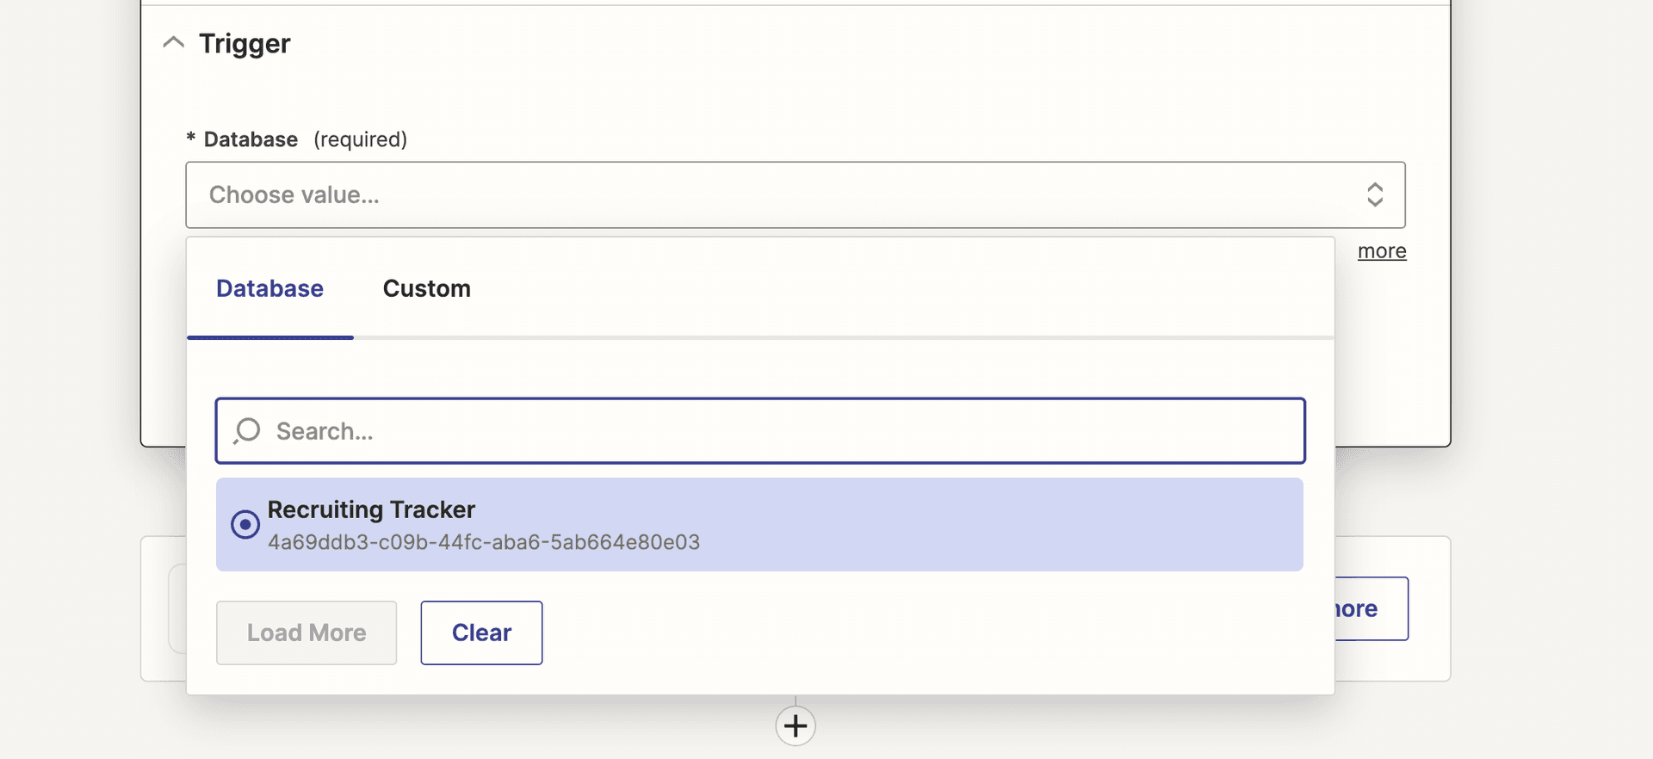Open the underlined more link
This screenshot has width=1653, height=759.
(x=1382, y=251)
